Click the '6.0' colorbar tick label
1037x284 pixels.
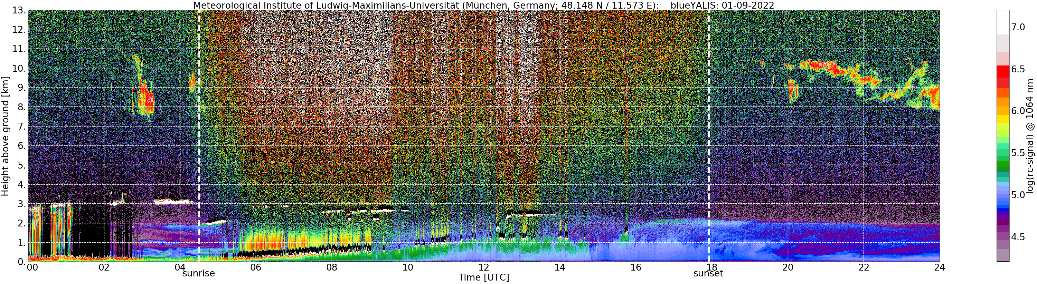[1018, 111]
